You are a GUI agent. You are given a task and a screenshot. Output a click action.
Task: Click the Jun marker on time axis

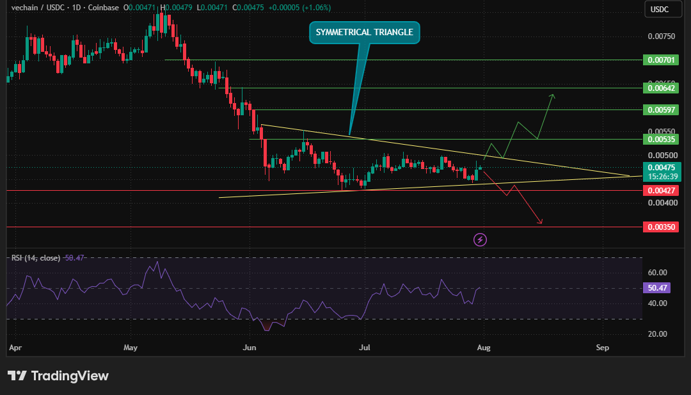[250, 348]
